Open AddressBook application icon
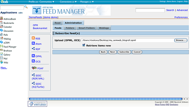Screen dimensions: 191x110 click(2, 19)
